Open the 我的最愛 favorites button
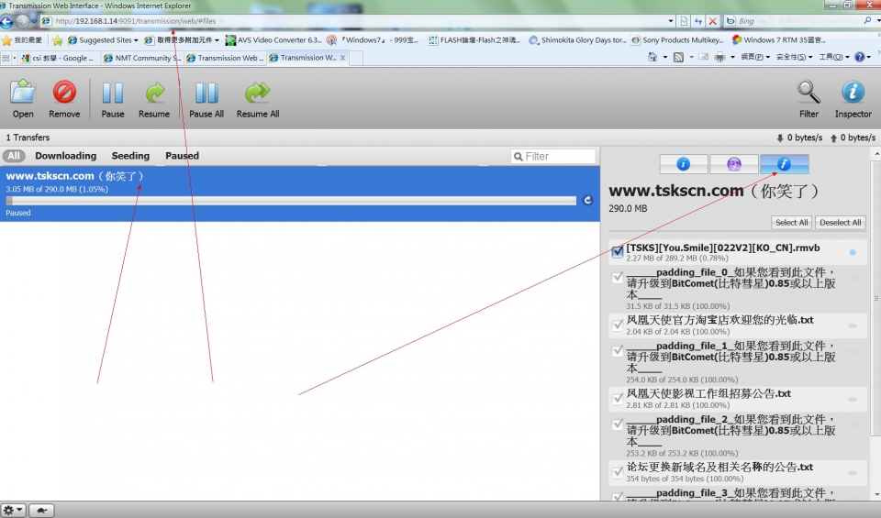The width and height of the screenshot is (881, 518). [x=22, y=40]
